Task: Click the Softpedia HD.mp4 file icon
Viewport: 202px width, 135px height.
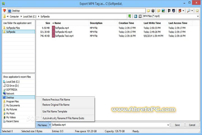Action: coord(53,32)
